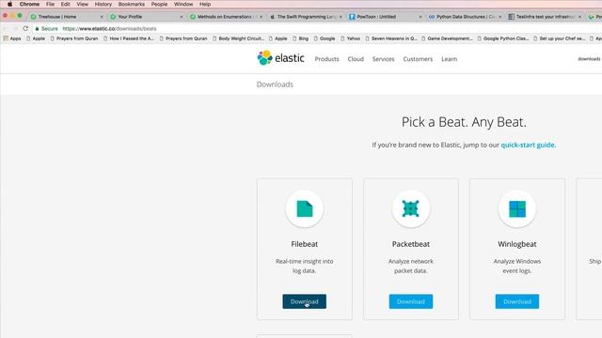Click the Packetbeat card title
This screenshot has height=338, width=602.
(411, 244)
